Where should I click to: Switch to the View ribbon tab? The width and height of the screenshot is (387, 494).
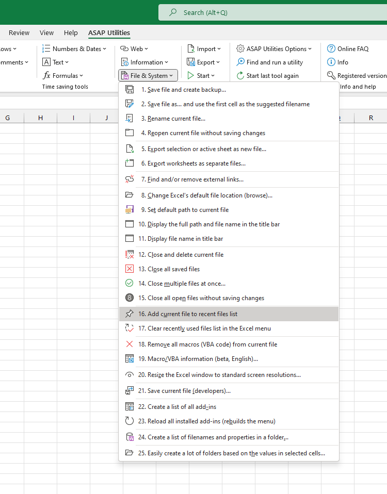[46, 33]
